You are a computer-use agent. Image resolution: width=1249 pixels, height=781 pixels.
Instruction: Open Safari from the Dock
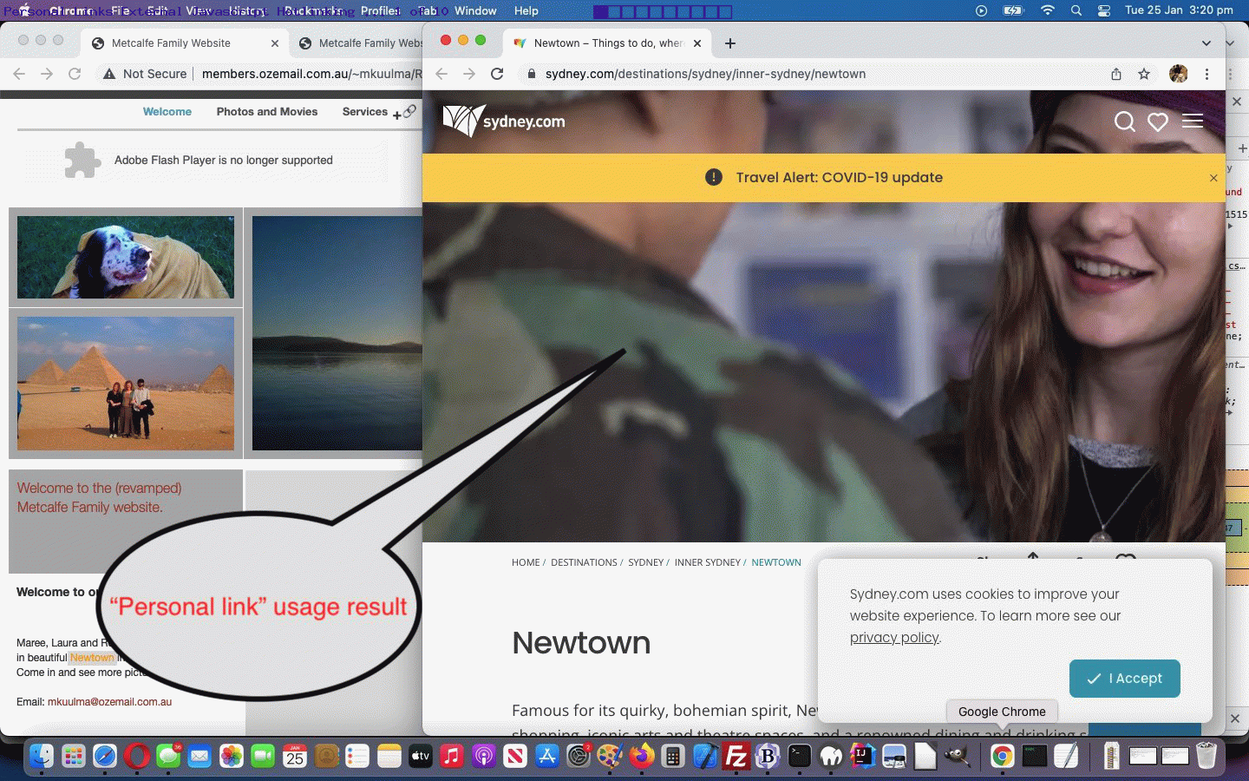pyautogui.click(x=105, y=757)
